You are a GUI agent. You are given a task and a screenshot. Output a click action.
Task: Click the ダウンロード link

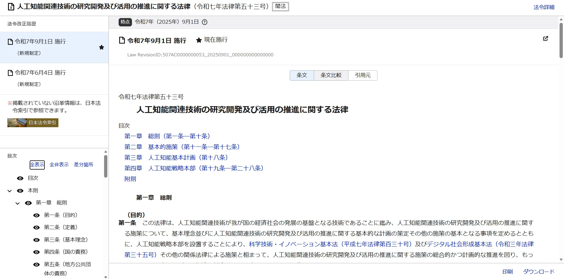pos(538,272)
